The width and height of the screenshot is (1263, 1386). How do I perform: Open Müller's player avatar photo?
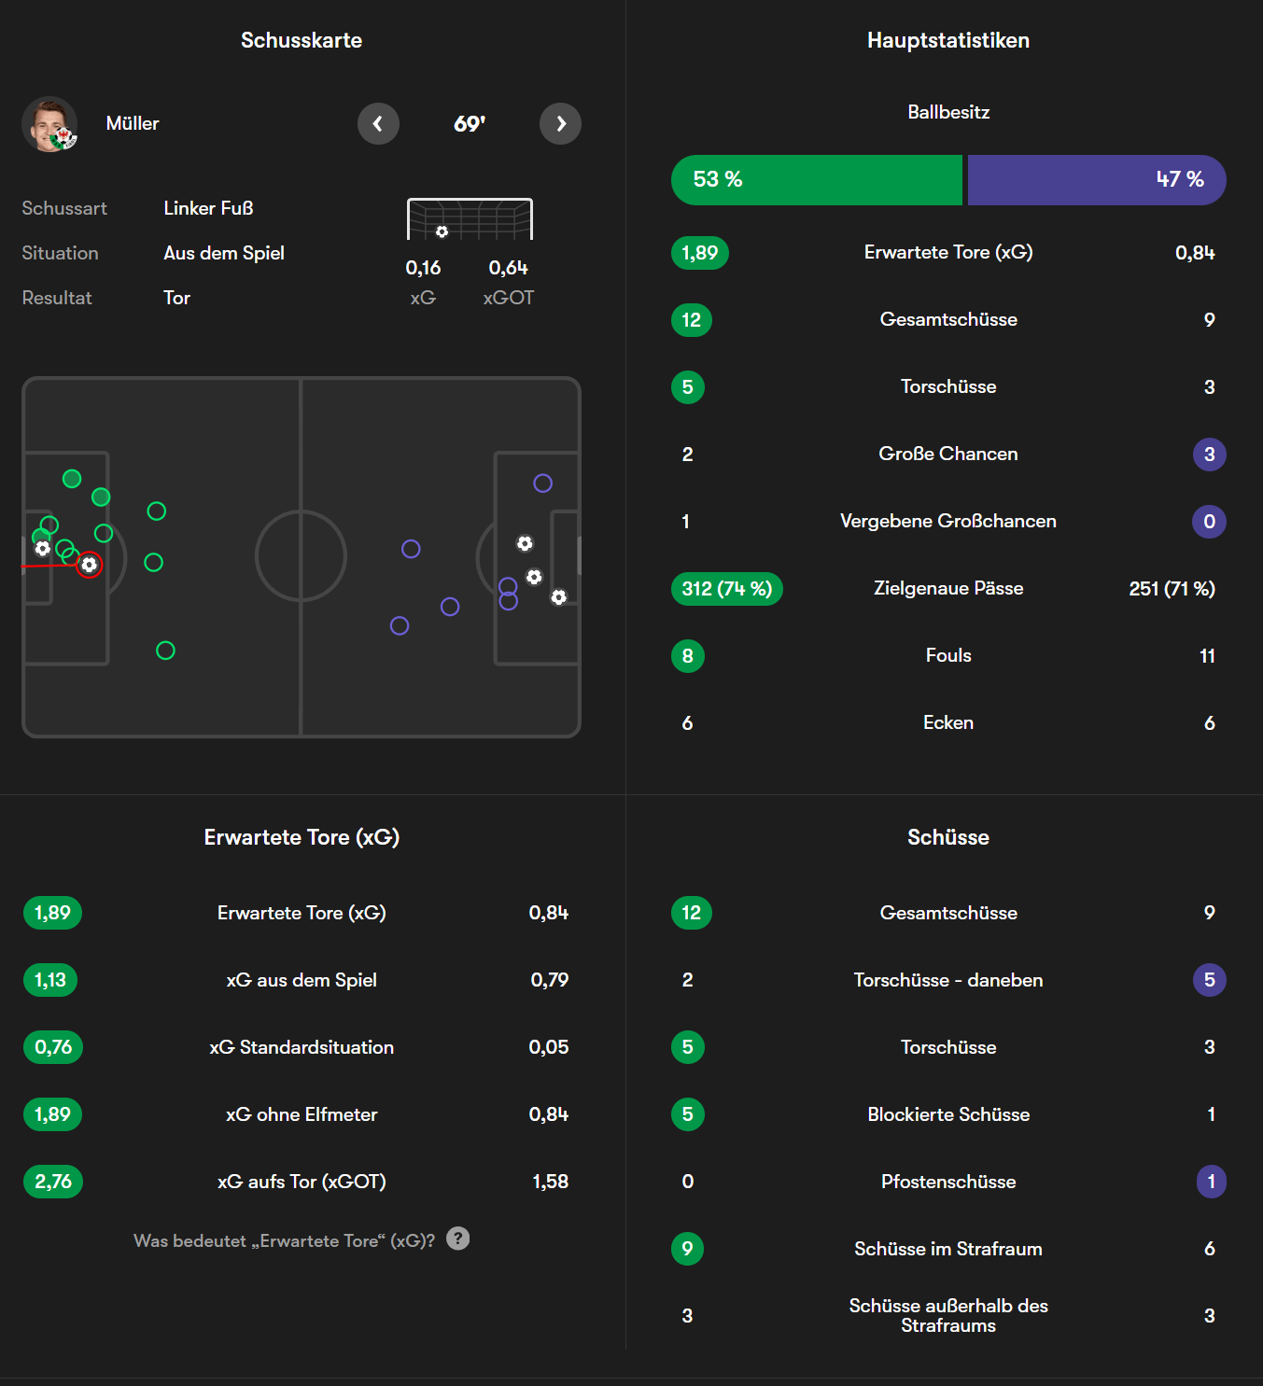point(49,124)
